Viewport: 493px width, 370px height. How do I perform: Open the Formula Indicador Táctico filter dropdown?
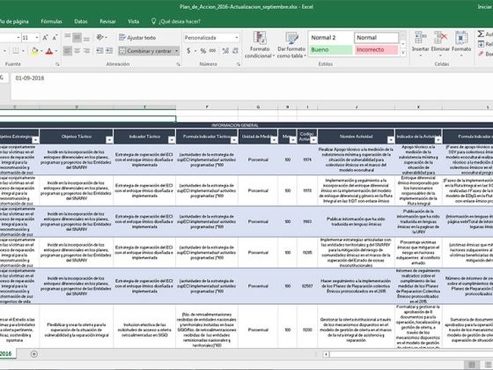click(234, 140)
